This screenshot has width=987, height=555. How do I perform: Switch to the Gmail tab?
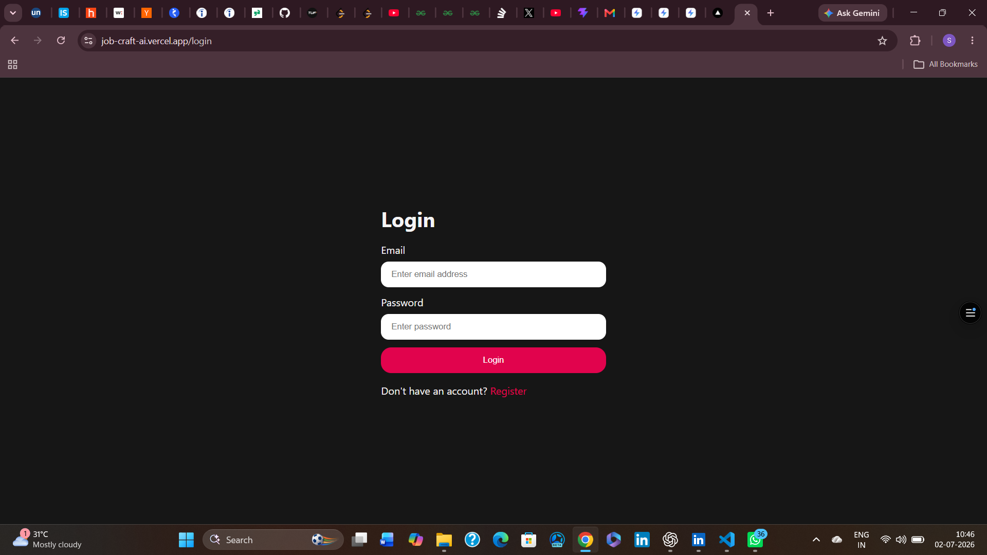(610, 13)
